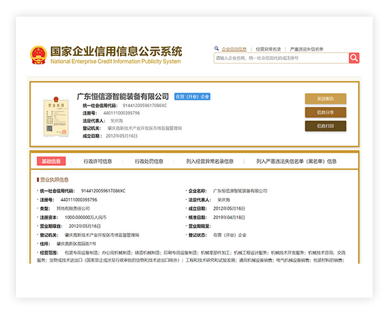The width and height of the screenshot is (388, 315).
Task: Select the 企业信用信息 search tab
Action: point(234,49)
